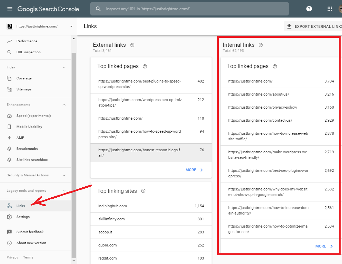Go to Sitemaps page
This screenshot has height=264, width=342.
point(35,89)
